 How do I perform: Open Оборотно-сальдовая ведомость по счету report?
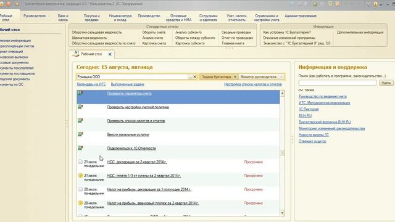pyautogui.click(x=104, y=43)
